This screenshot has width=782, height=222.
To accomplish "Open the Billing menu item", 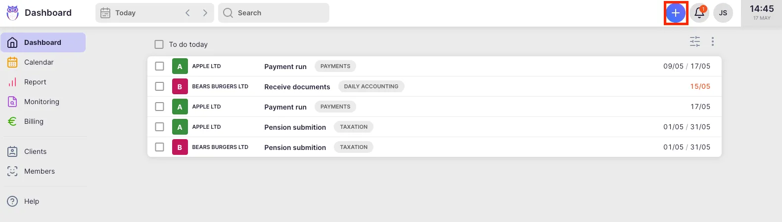I will (43, 121).
